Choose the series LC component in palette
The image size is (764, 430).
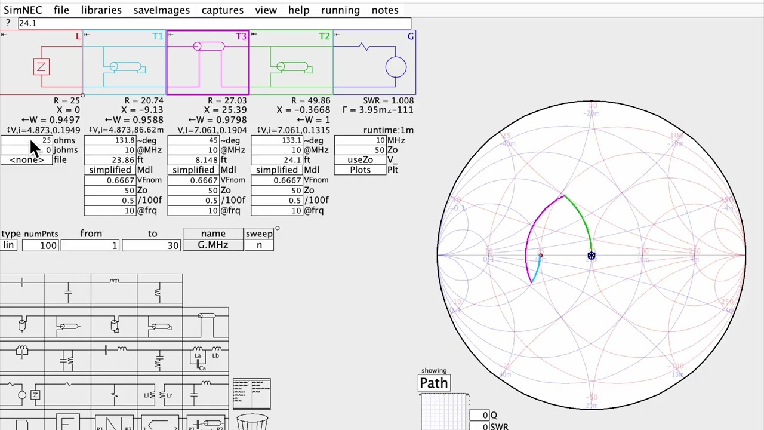(114, 355)
